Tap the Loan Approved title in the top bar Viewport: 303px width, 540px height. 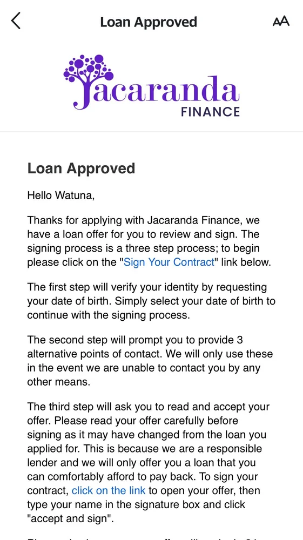[x=149, y=22]
